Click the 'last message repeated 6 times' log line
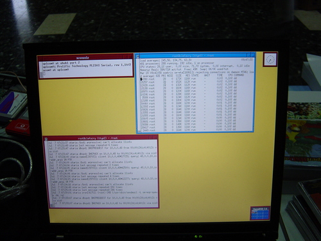321x241 pixels. click(x=83, y=145)
